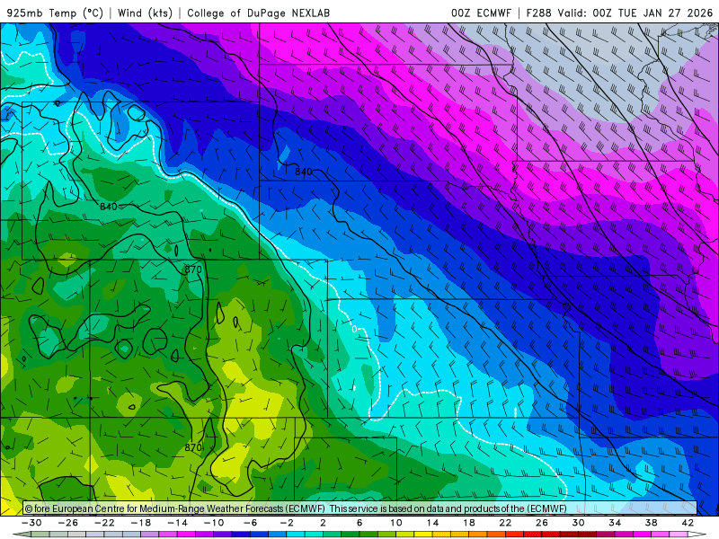Screen dimensions: 719x539
Task: Click the '0' label on dashed white isotherm
Action: point(354,329)
